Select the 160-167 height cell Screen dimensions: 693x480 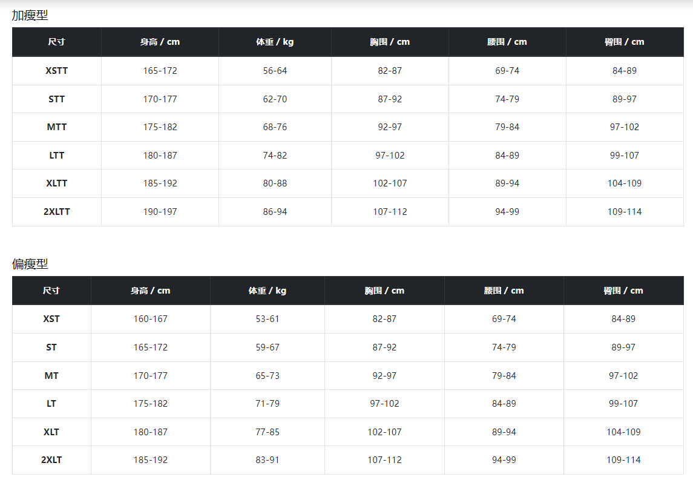coord(151,319)
